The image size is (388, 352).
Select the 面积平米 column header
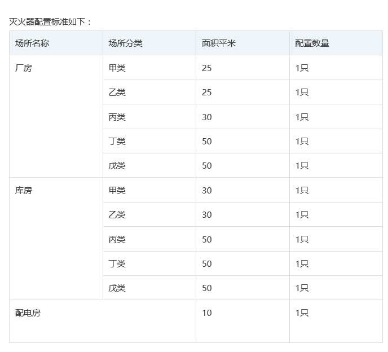tap(219, 43)
